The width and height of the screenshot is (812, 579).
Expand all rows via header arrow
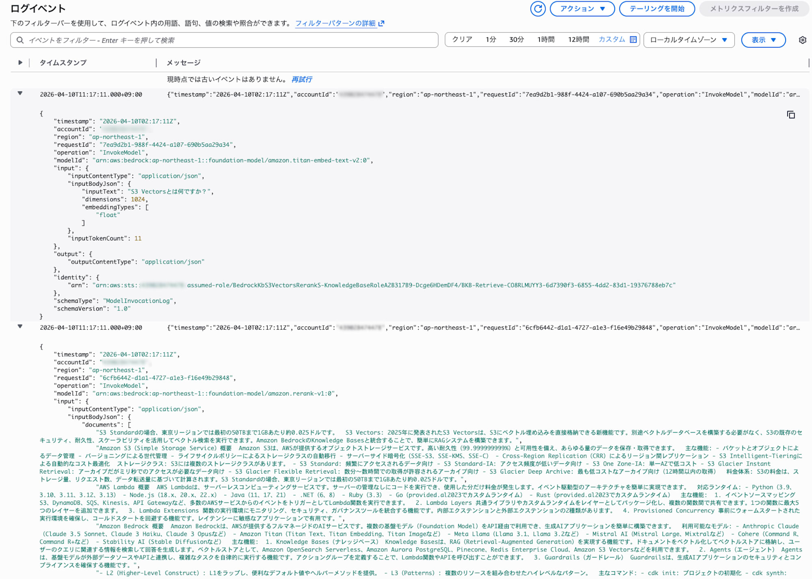[20, 62]
